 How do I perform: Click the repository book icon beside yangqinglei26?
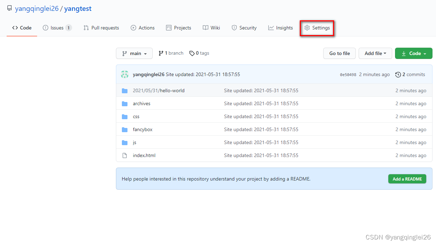9,8
